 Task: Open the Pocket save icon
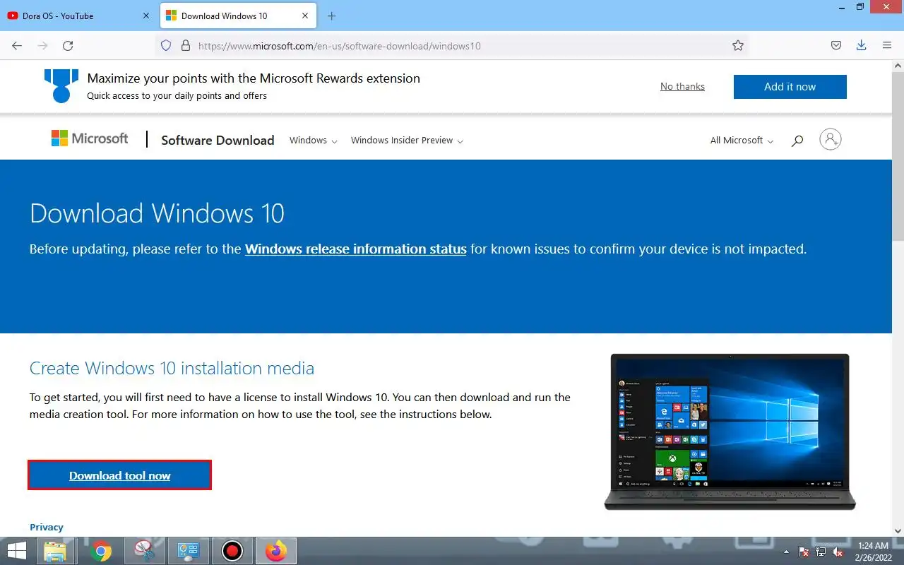point(835,45)
